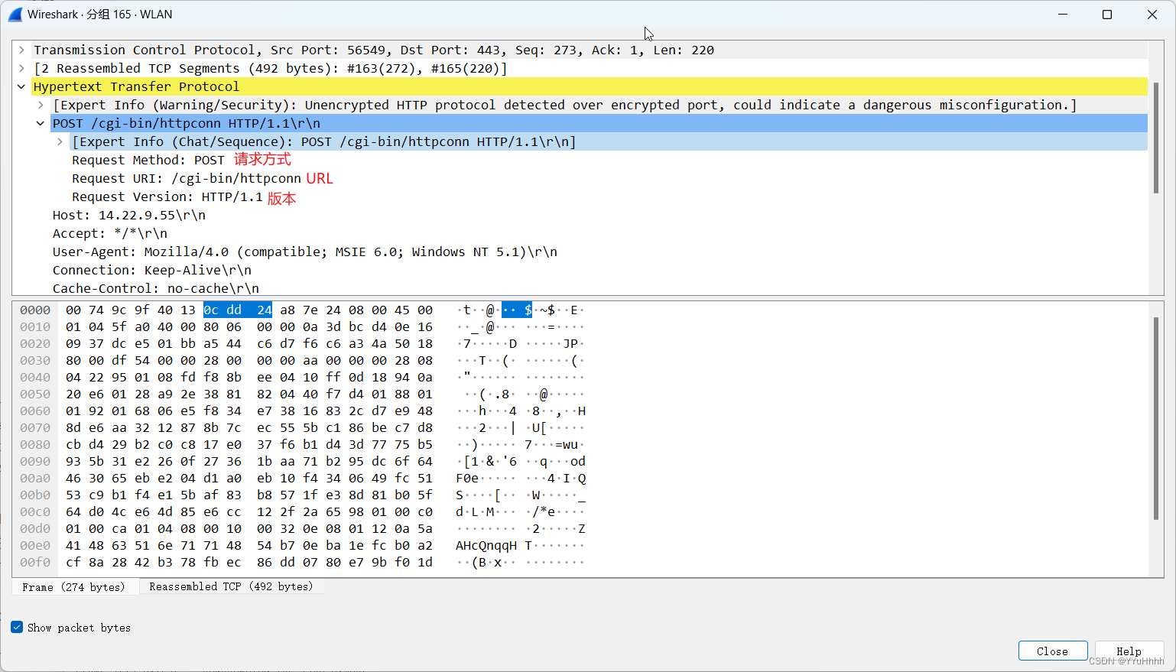
Task: Click the hex byte a8 in row 0000
Action: (x=288, y=310)
